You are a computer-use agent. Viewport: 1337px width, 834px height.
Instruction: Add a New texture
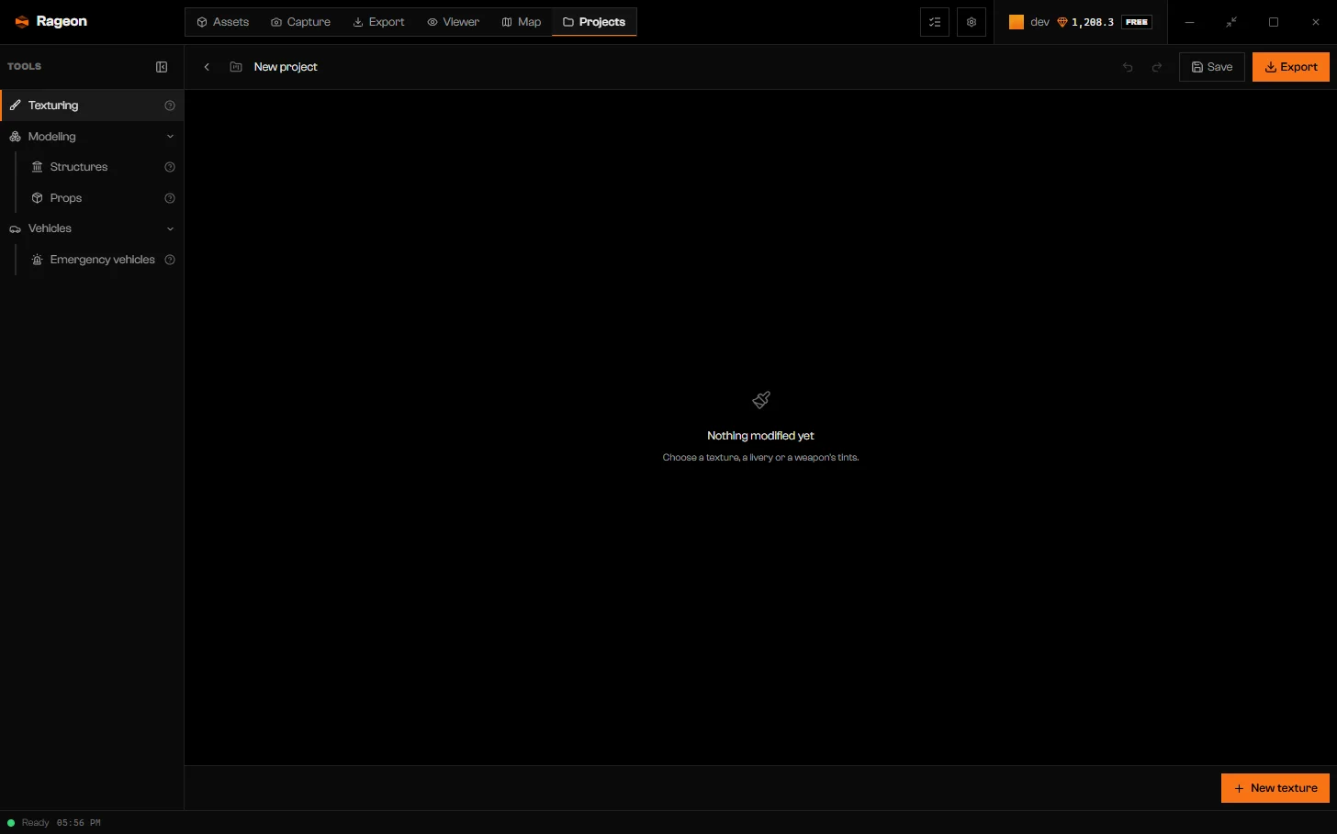(x=1275, y=788)
